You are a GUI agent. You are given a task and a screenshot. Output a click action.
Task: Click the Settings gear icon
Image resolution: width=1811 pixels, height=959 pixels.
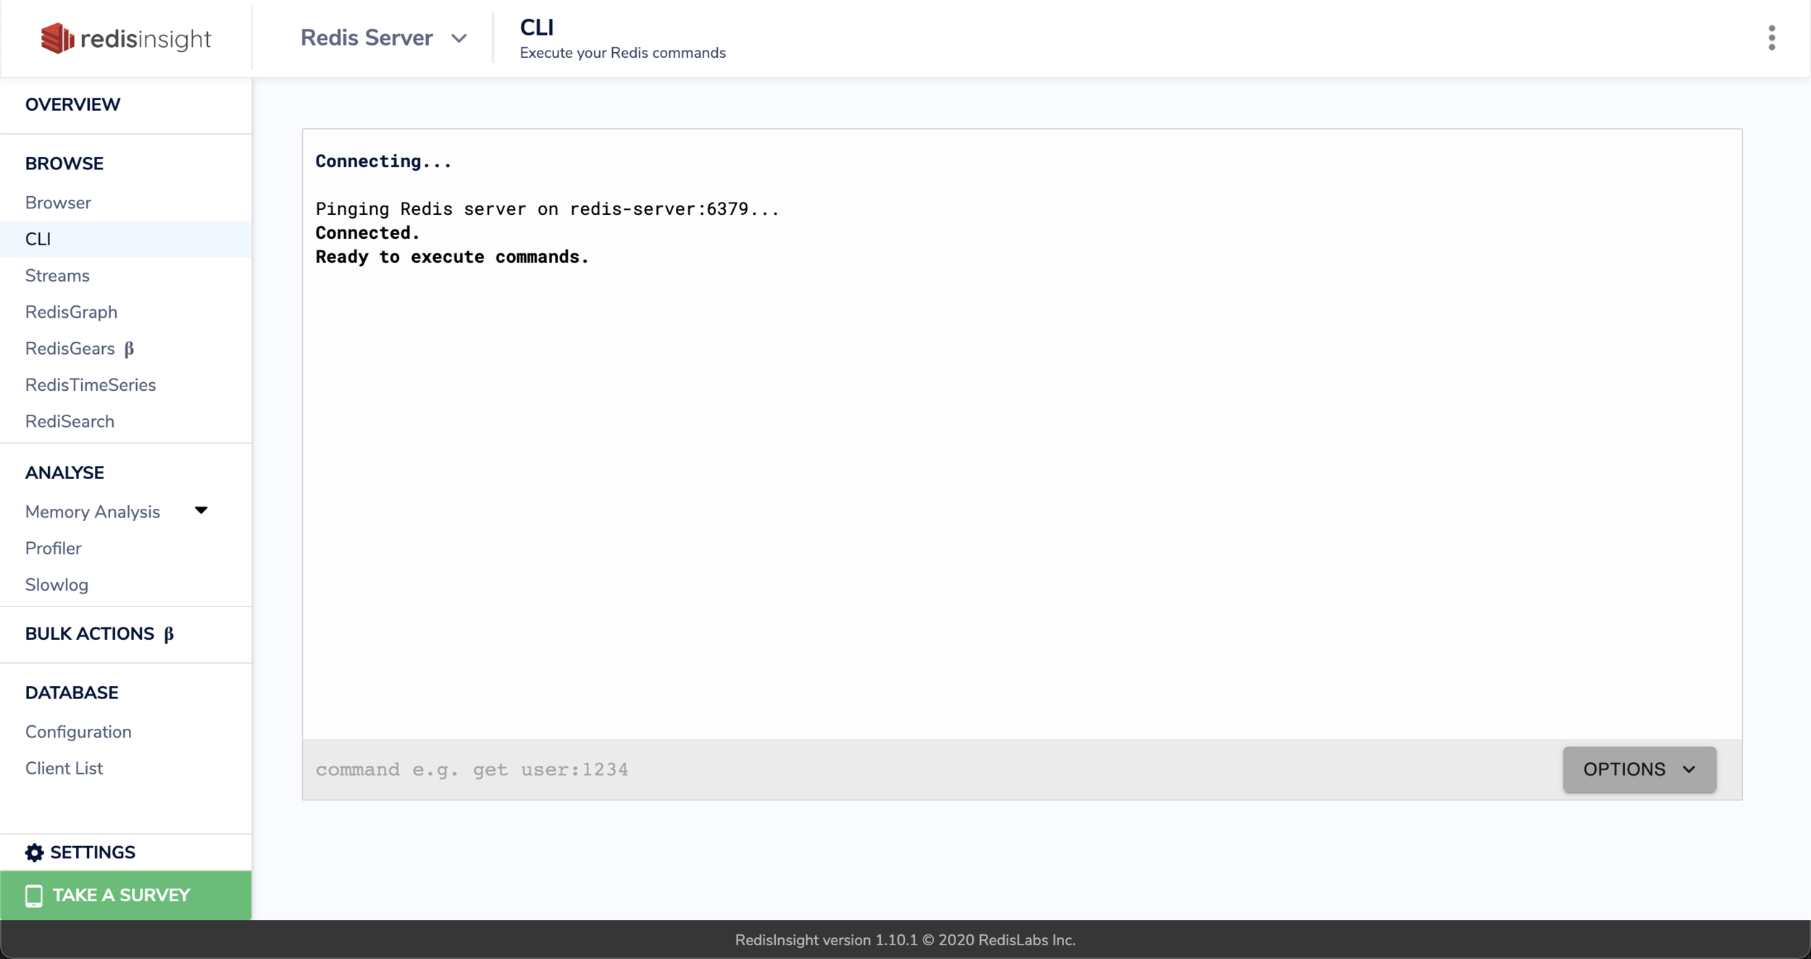coord(34,852)
